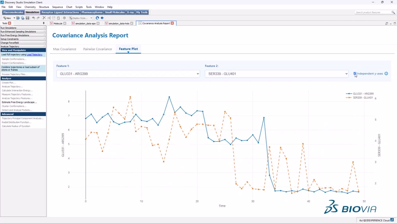397x223 pixels.
Task: Open the Display Style dropdown arrow
Action: pos(91,18)
